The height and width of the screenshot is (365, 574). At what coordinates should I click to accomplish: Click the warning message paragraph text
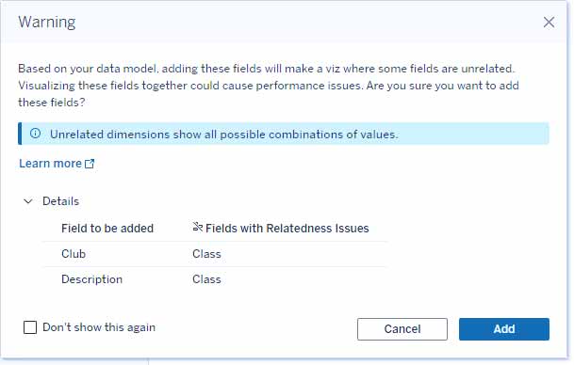click(x=269, y=86)
